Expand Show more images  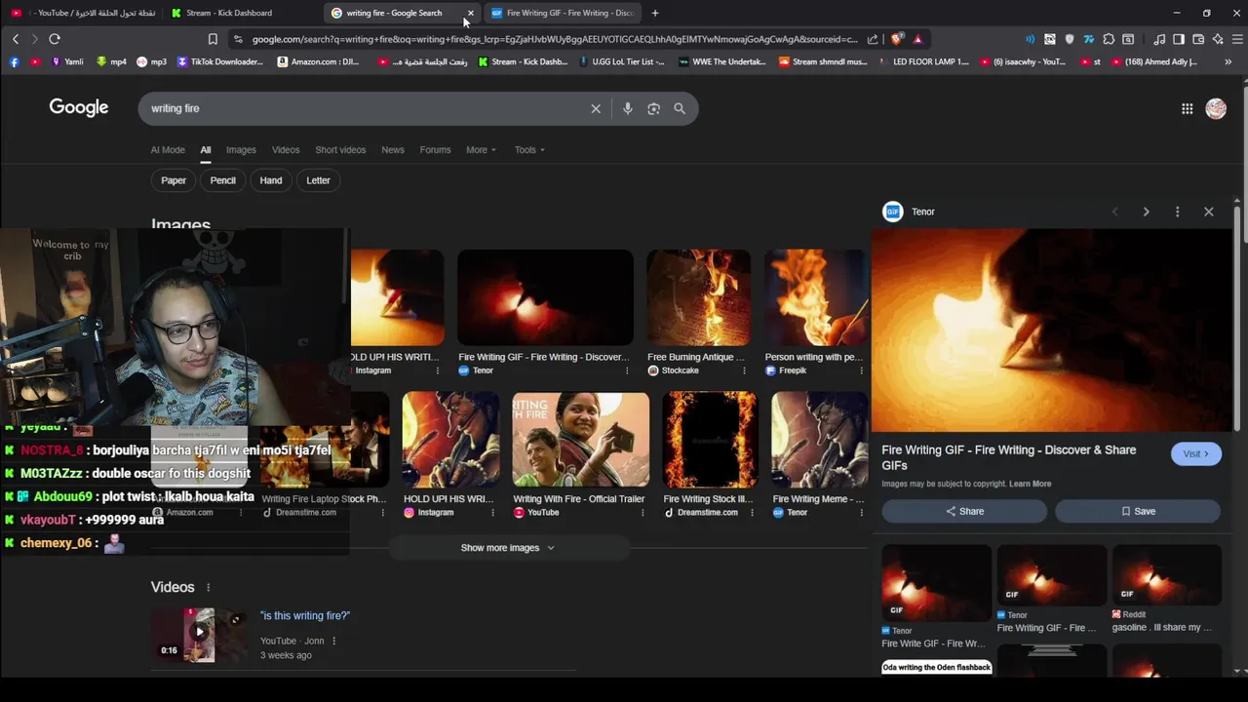(507, 548)
